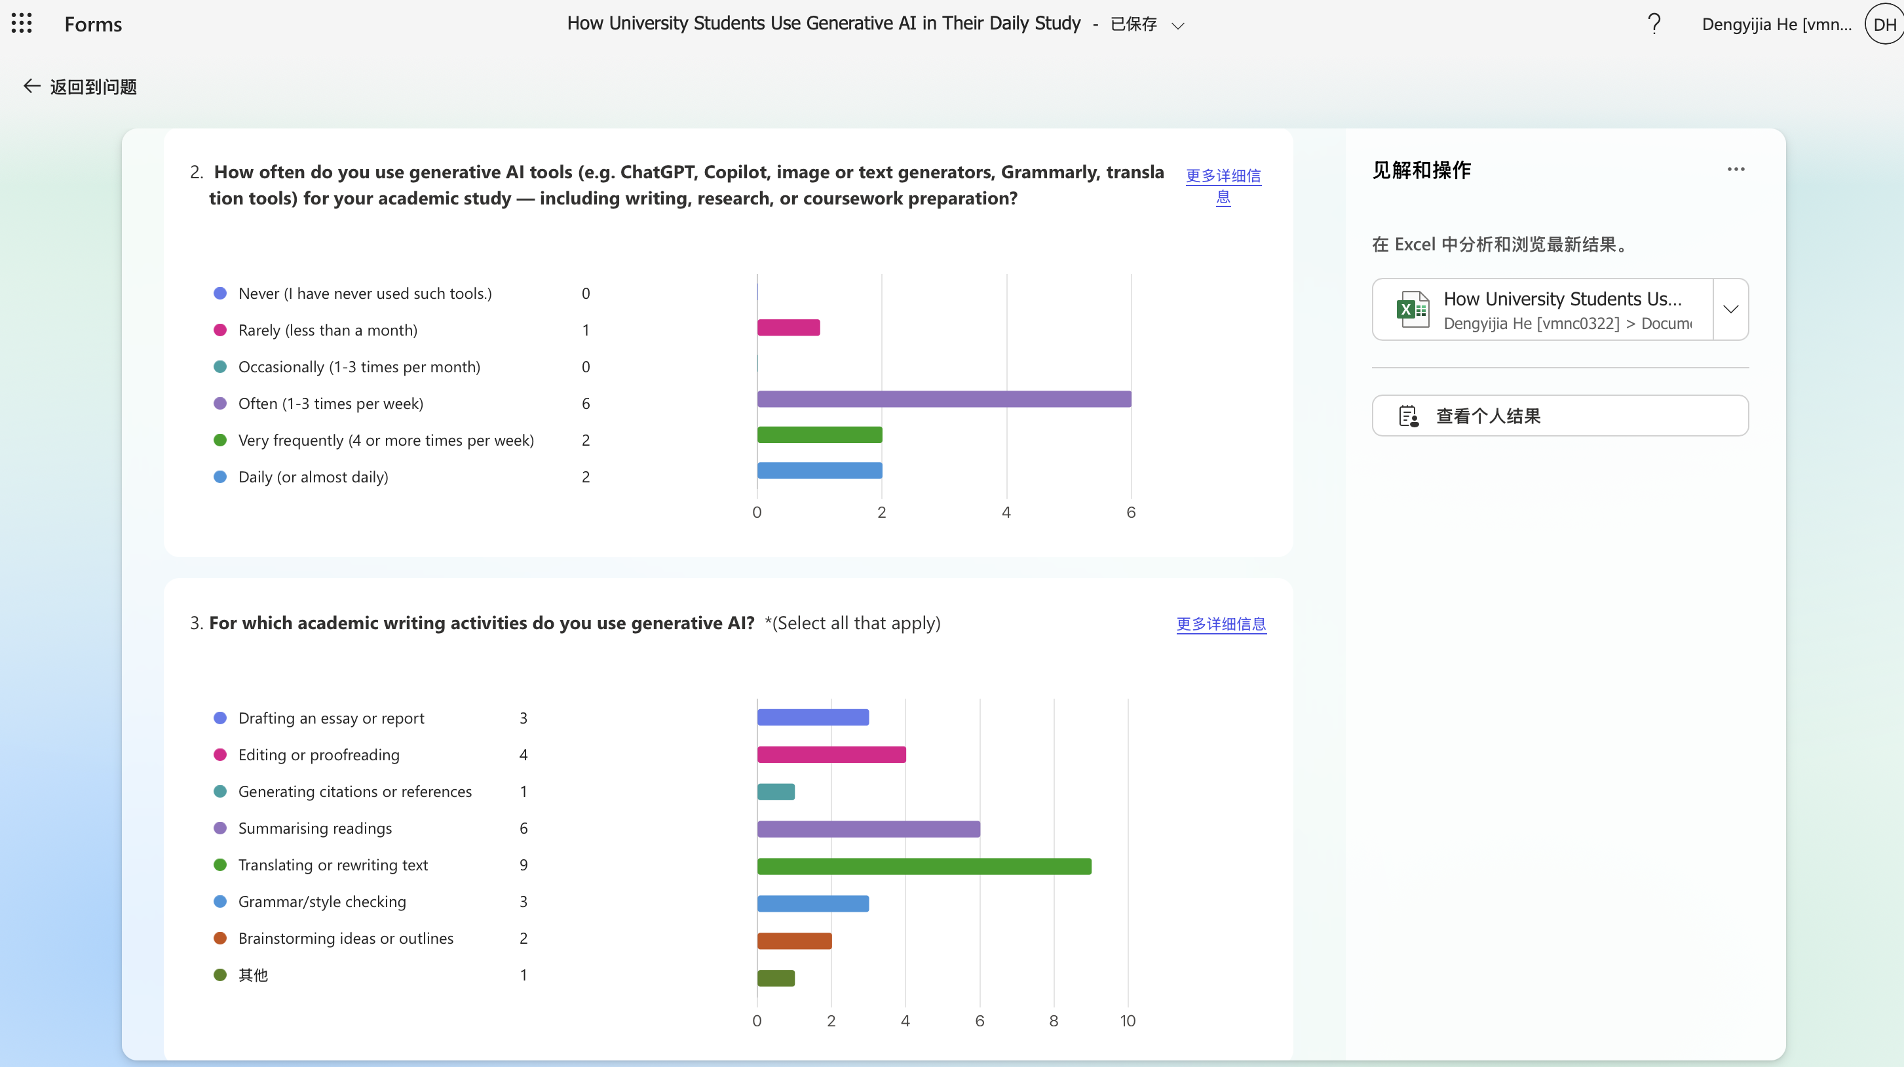
Task: Click the help question mark icon
Action: click(x=1654, y=24)
